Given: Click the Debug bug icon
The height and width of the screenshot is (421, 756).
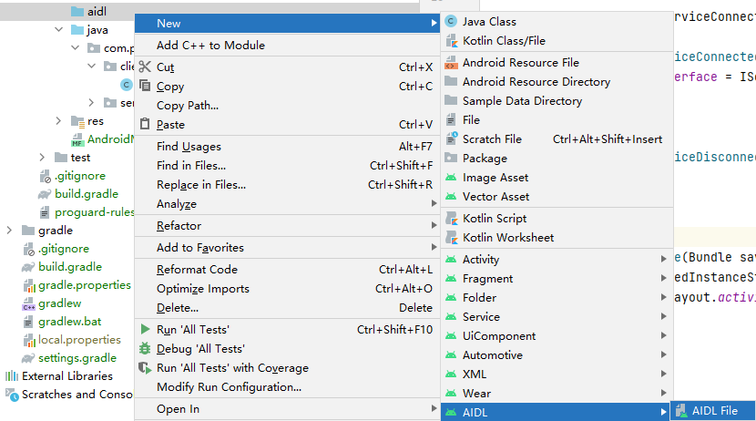Looking at the screenshot, I should 145,348.
